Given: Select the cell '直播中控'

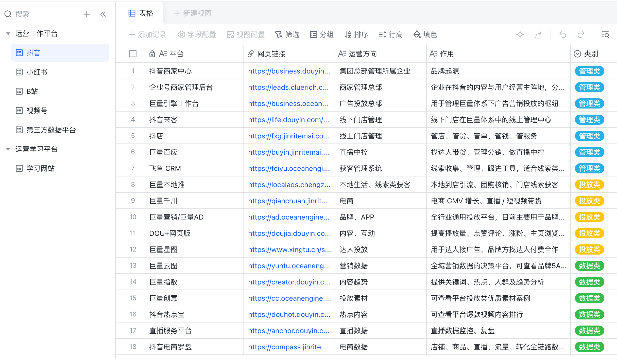Looking at the screenshot, I should [381, 152].
